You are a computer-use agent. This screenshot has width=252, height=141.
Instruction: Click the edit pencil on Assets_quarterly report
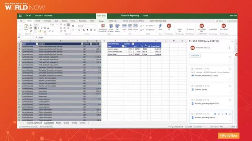[219, 114]
